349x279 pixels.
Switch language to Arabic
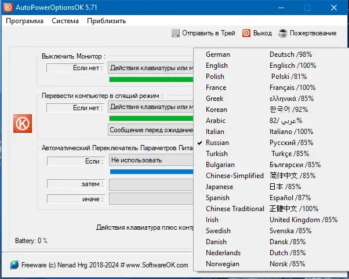click(271, 121)
